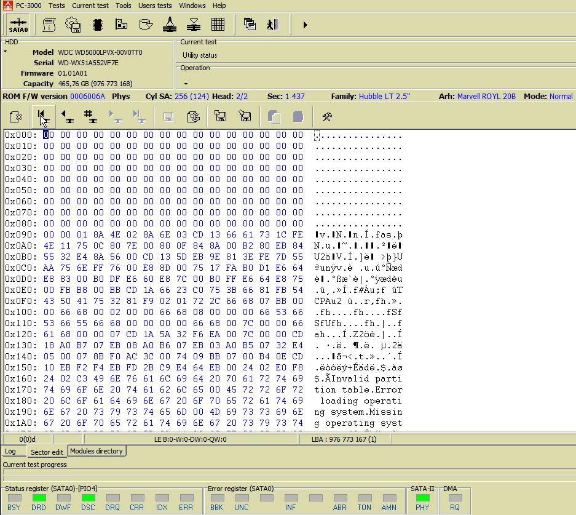Viewport: 576px width, 515px height.
Task: Click ASCII text 'tion table.Error'
Action: (x=358, y=389)
